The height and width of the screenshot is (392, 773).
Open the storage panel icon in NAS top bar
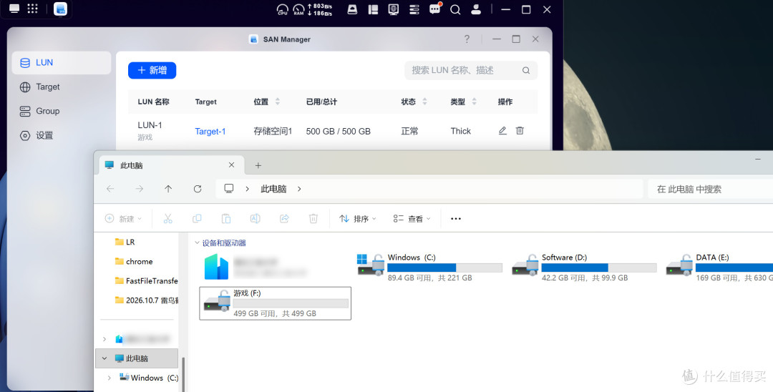point(414,9)
